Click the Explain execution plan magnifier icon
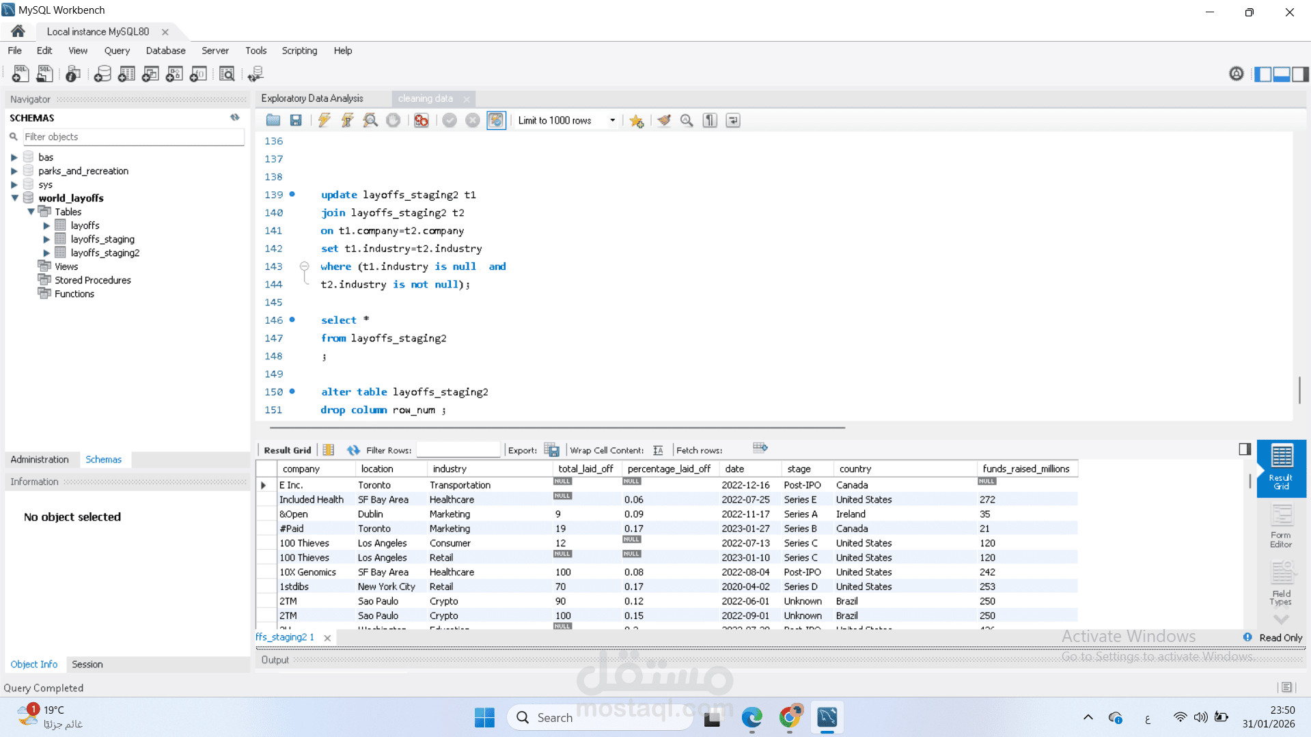This screenshot has width=1311, height=737. pyautogui.click(x=370, y=120)
